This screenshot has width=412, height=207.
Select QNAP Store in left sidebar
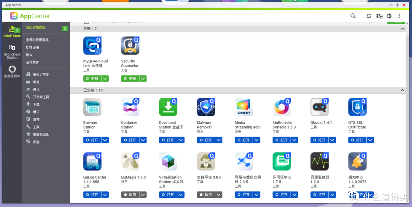(x=12, y=32)
